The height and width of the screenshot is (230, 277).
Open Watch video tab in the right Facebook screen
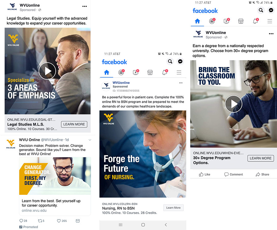[227, 21]
